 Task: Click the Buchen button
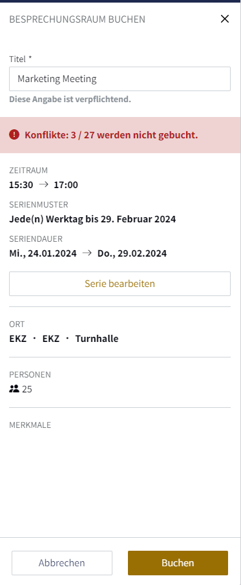tap(178, 562)
